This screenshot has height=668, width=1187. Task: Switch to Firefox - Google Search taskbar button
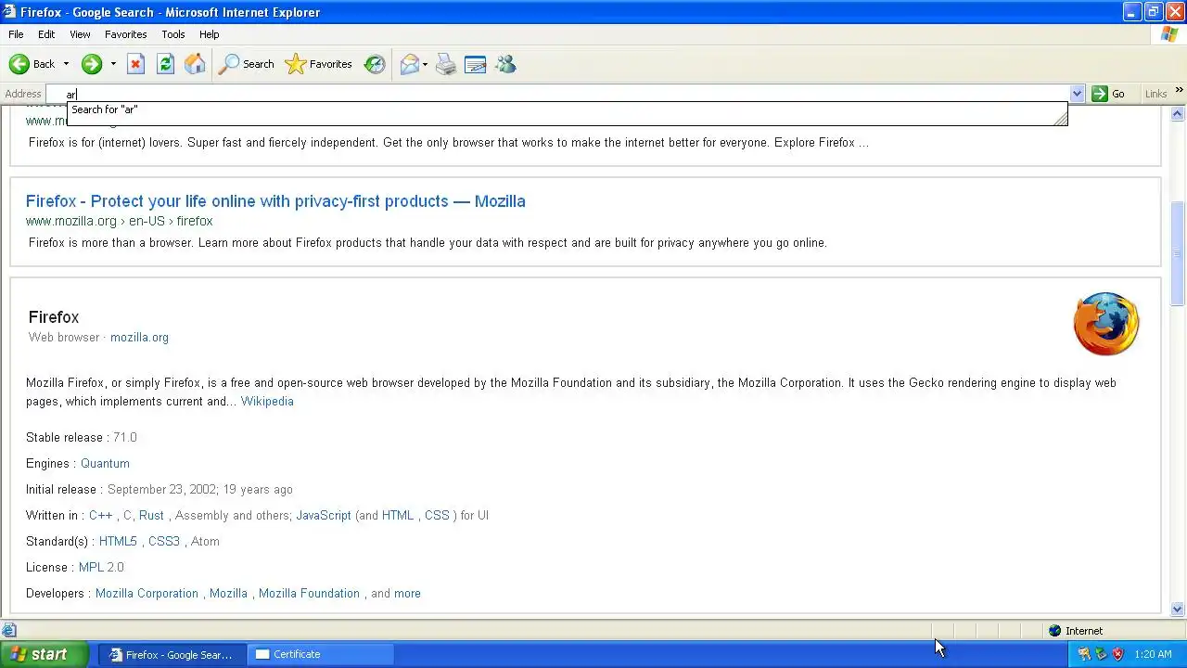[x=171, y=654]
